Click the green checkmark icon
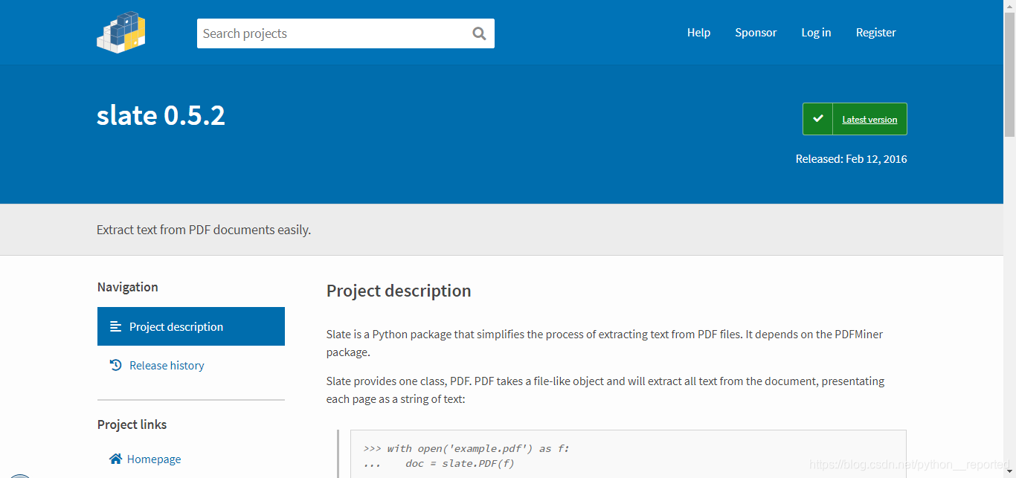1016x478 pixels. (x=818, y=119)
